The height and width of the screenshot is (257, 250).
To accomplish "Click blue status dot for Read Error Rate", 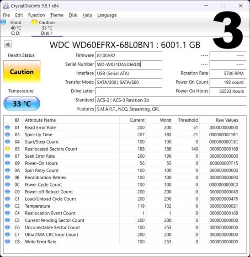I will 7,127.
